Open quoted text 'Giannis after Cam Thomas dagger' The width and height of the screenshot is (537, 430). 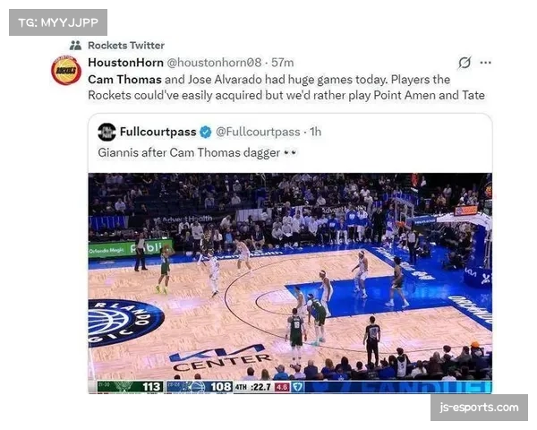click(x=189, y=152)
